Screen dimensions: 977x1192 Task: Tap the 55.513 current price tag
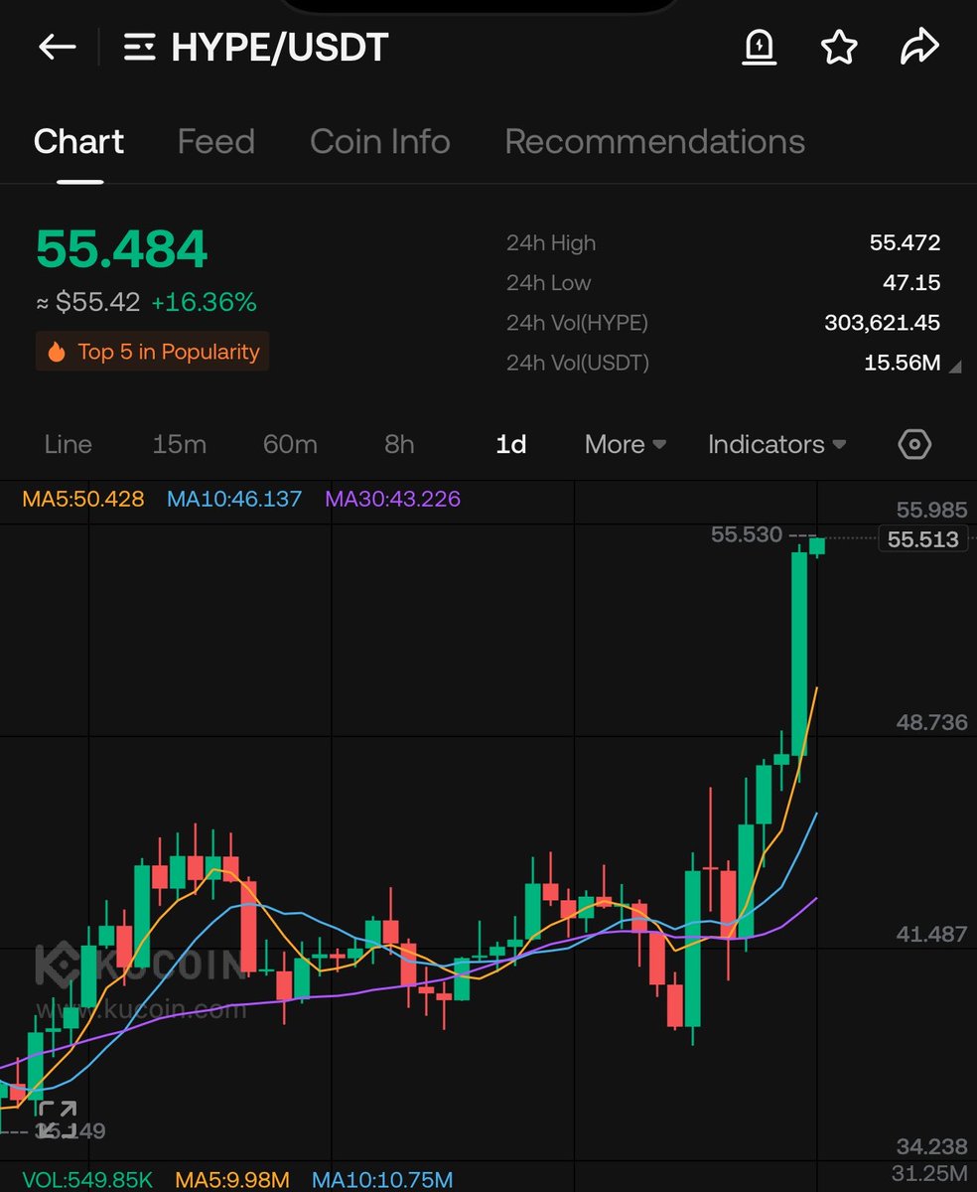(x=923, y=539)
